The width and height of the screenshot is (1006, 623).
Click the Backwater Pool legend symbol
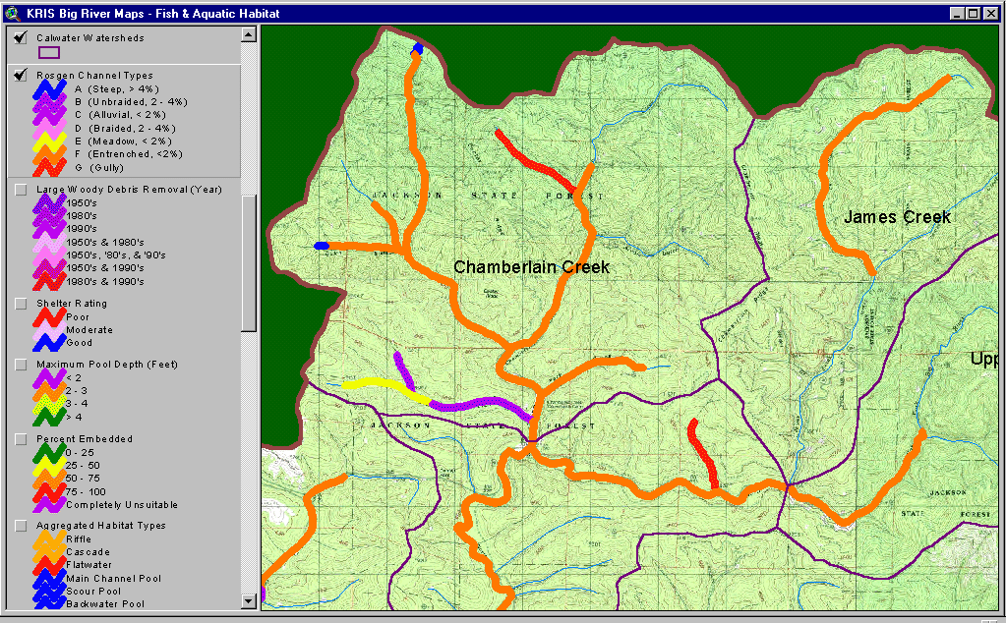[49, 603]
